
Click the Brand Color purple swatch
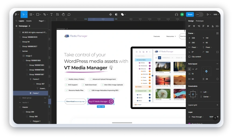(189, 124)
